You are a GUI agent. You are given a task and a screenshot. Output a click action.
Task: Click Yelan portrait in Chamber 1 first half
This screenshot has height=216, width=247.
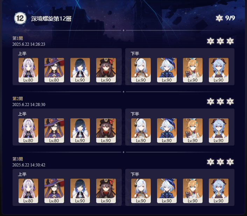[x=80, y=70]
